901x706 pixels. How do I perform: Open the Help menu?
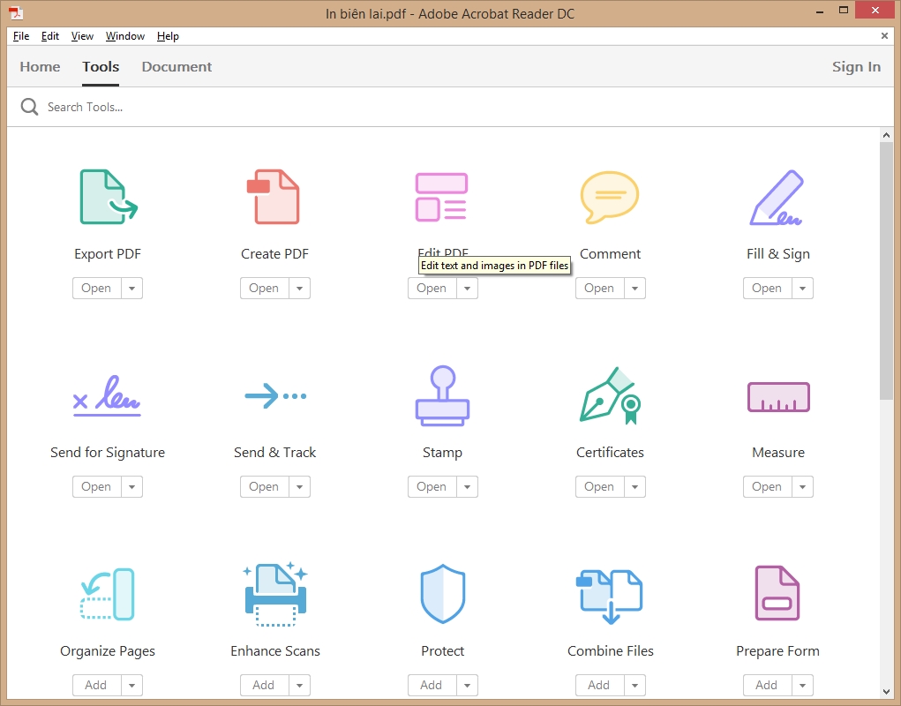168,36
